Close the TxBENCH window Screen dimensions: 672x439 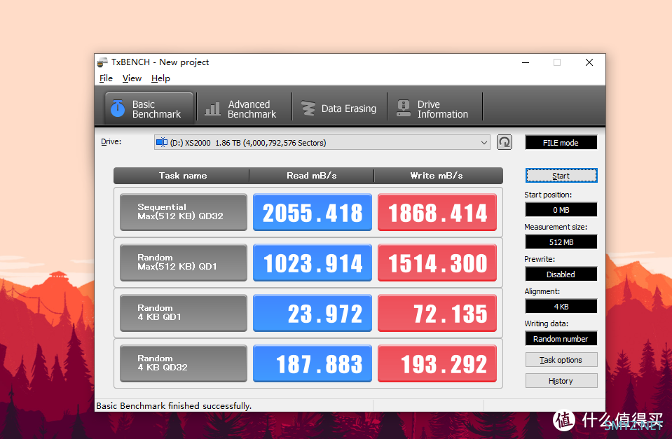click(x=589, y=62)
